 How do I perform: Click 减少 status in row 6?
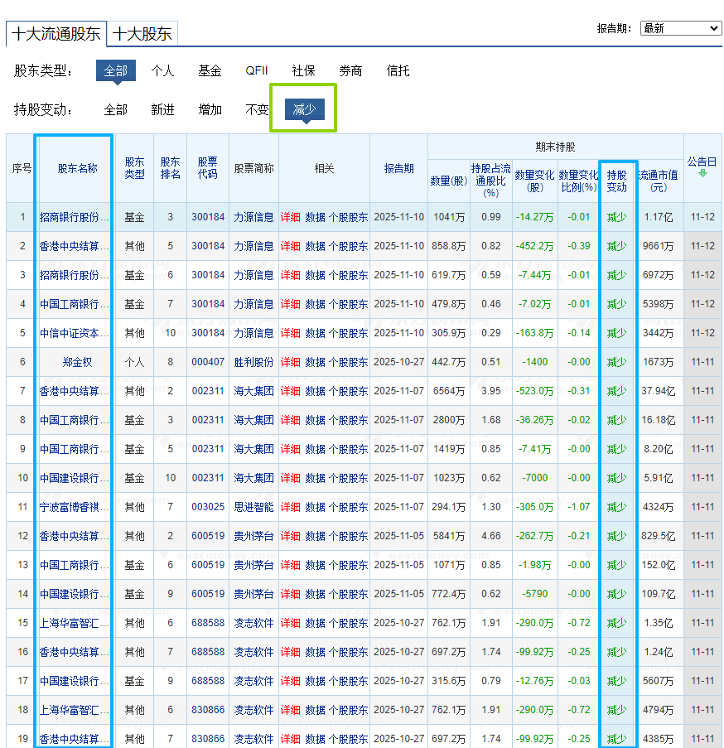click(x=616, y=363)
